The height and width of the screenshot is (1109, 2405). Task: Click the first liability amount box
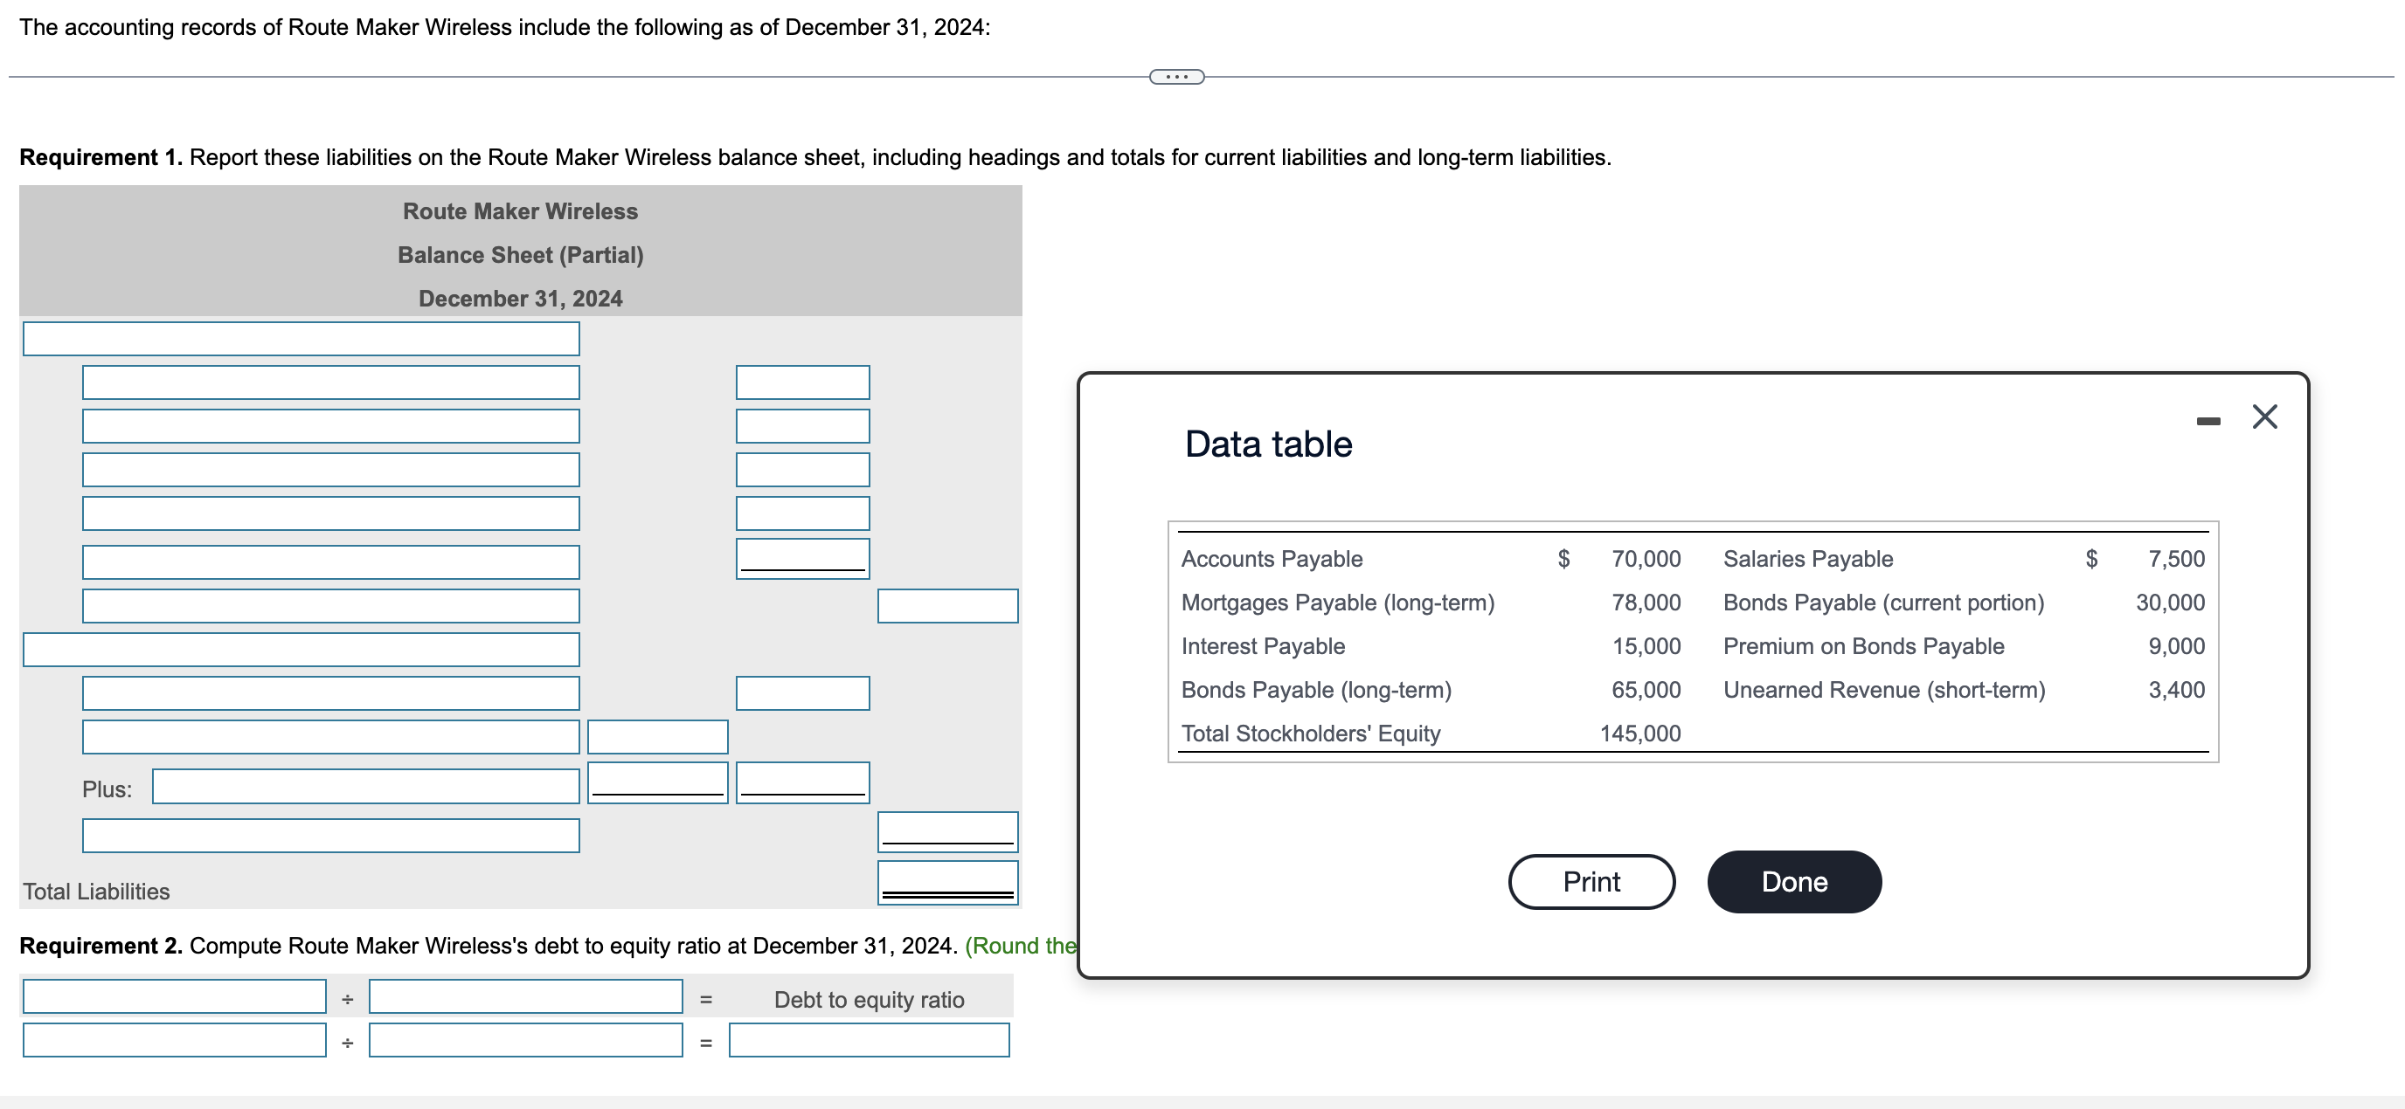tap(802, 382)
